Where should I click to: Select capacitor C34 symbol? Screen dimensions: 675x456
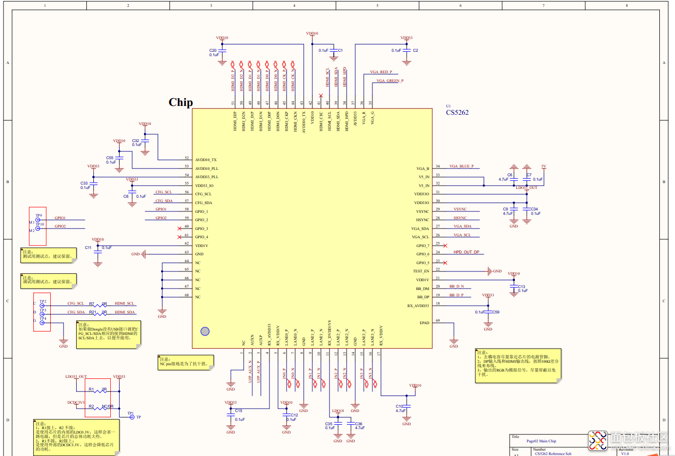point(527,208)
